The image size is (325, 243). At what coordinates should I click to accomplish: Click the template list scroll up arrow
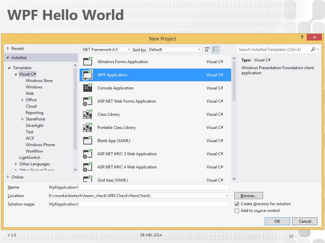234,58
